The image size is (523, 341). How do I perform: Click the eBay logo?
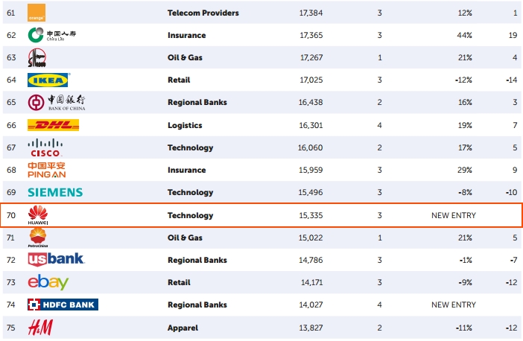tap(48, 282)
